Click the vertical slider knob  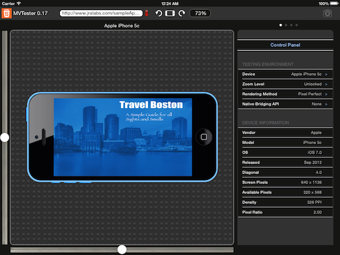click(5, 137)
